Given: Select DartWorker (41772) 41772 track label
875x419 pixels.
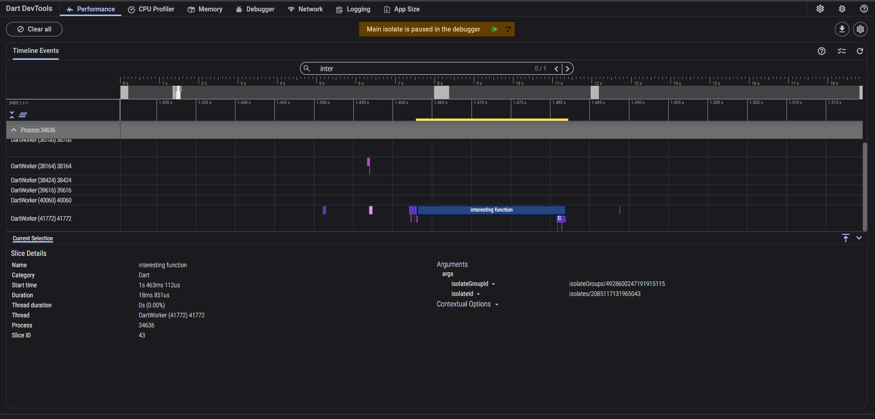Looking at the screenshot, I should coord(41,218).
